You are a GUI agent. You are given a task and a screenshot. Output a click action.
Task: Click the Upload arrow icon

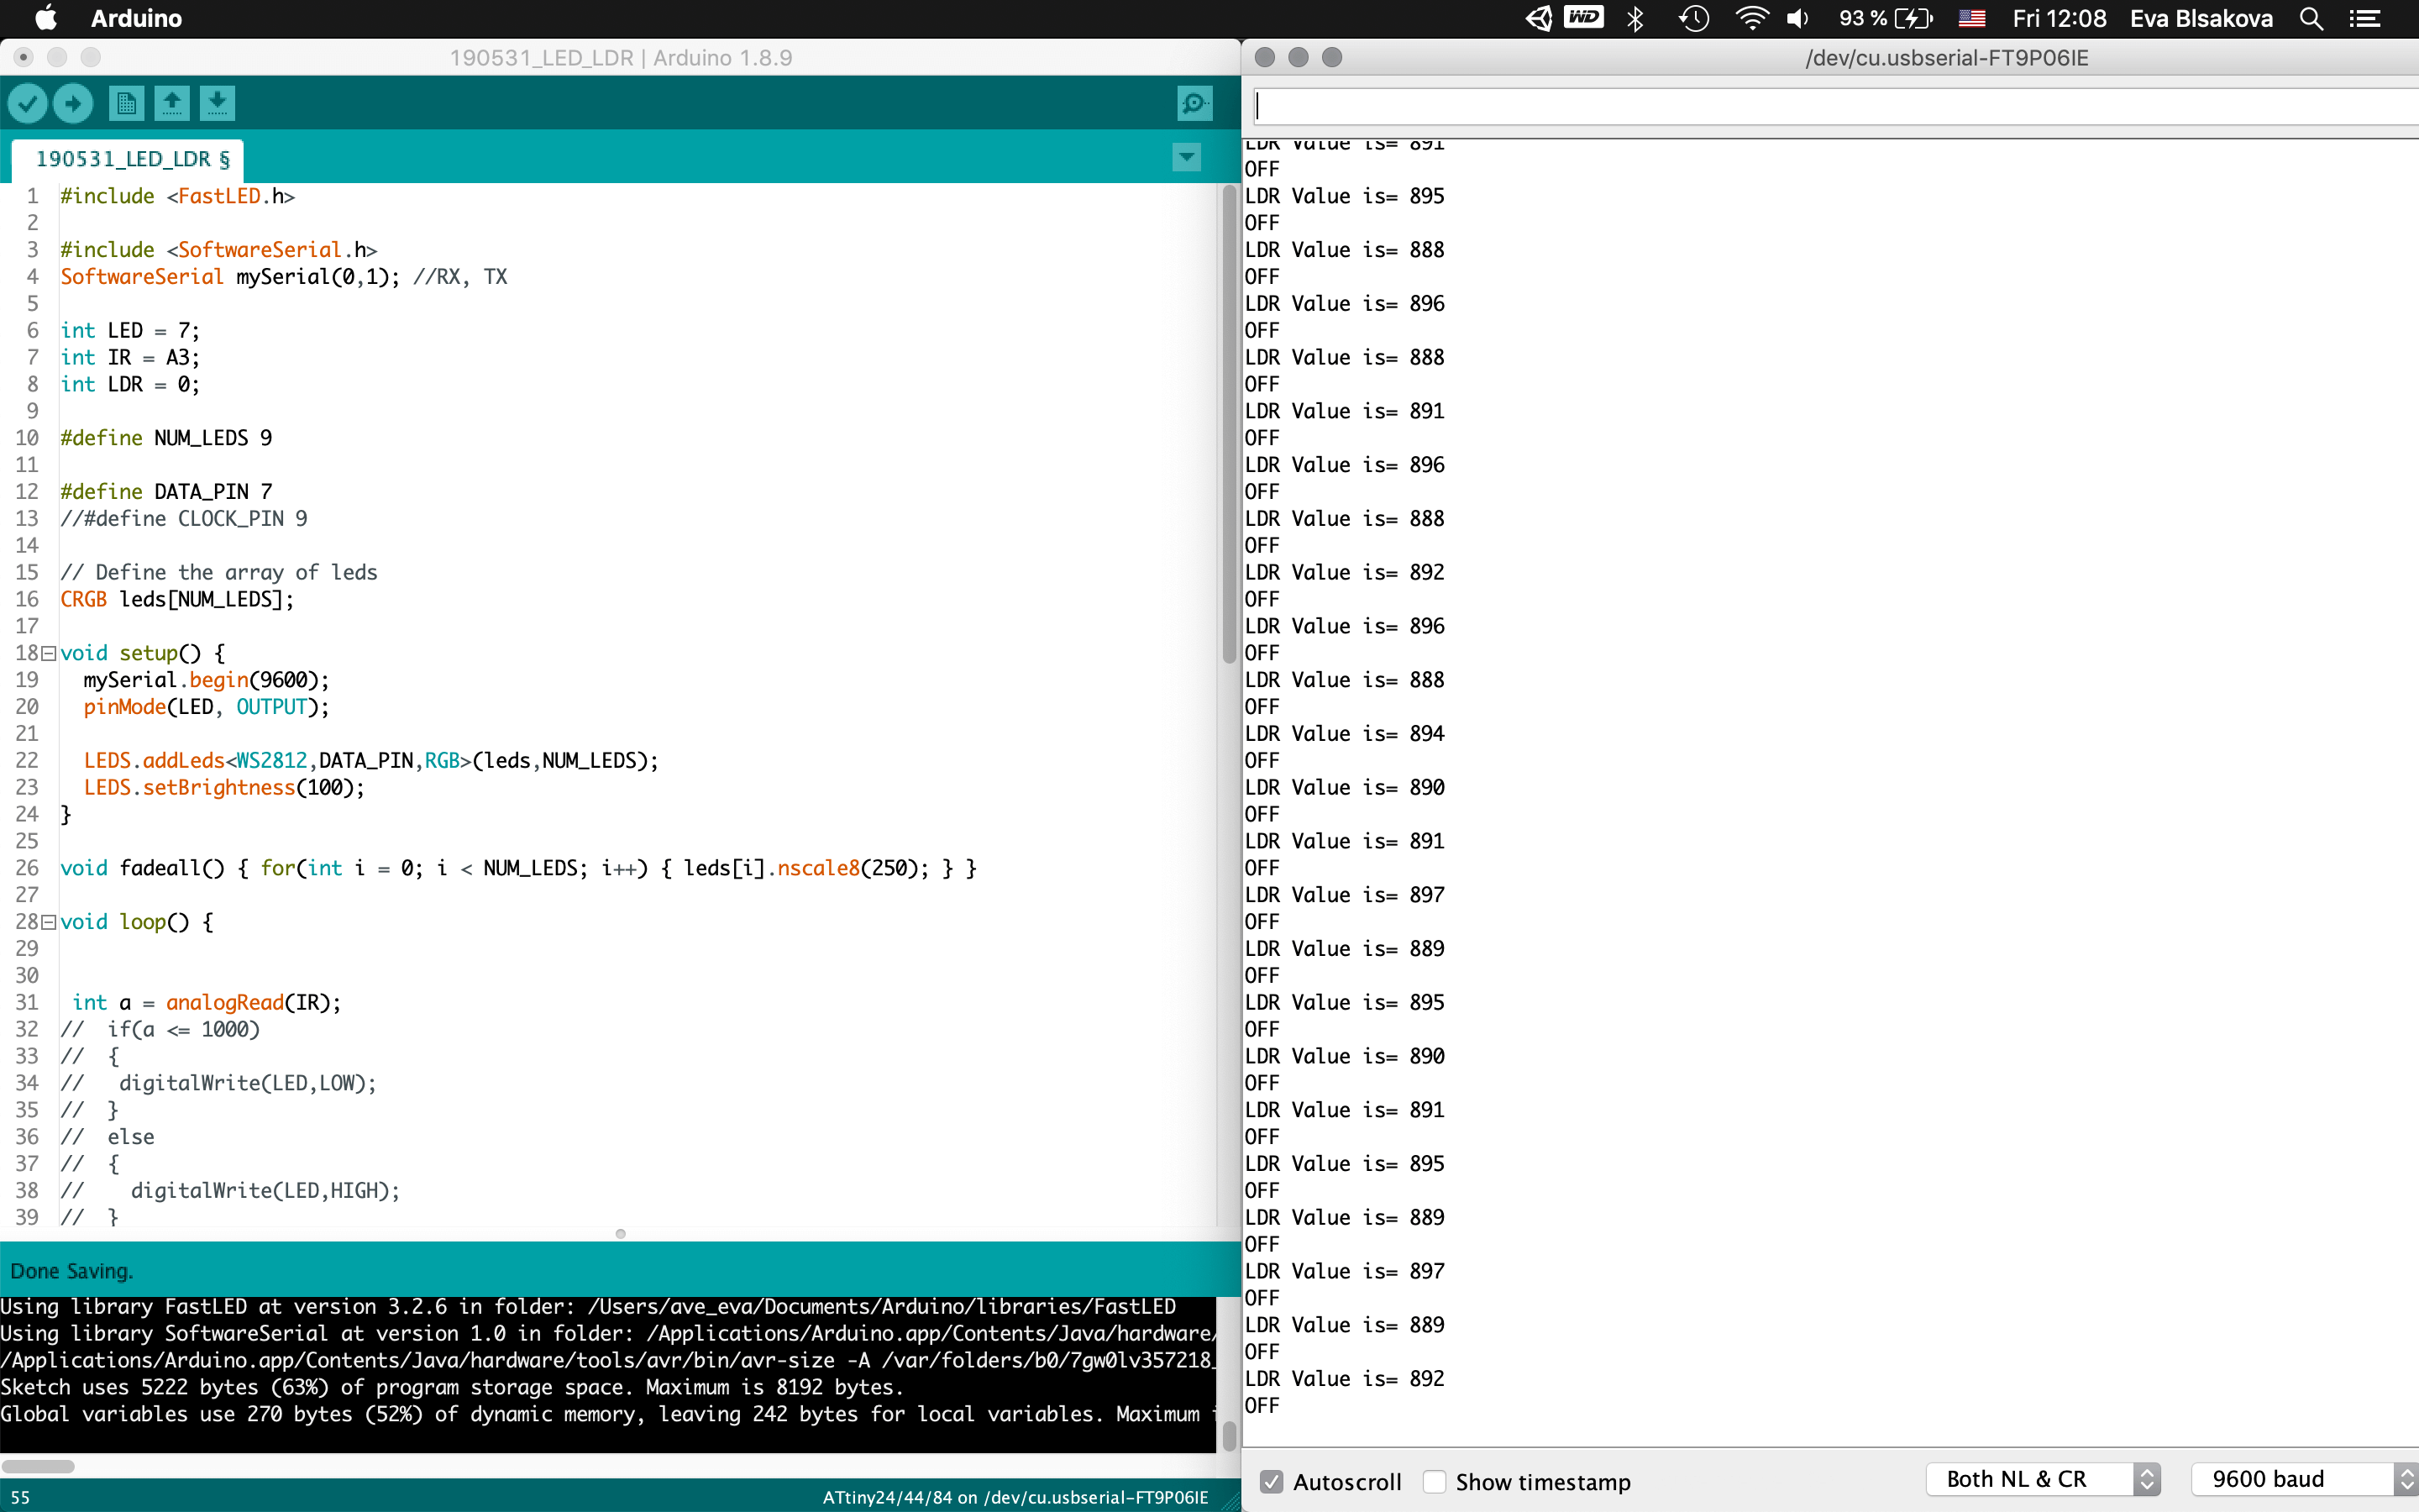(73, 103)
